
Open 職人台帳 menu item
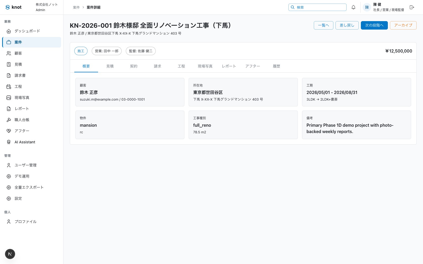point(32,120)
